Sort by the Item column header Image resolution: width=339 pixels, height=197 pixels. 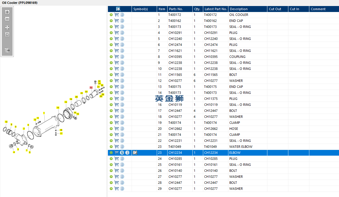162,9
